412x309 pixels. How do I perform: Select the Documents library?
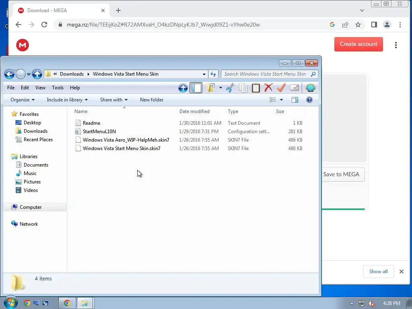[x=36, y=165]
